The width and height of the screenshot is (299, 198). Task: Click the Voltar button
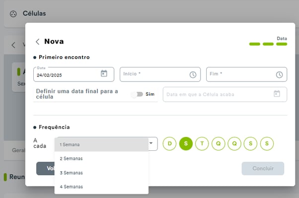46,168
